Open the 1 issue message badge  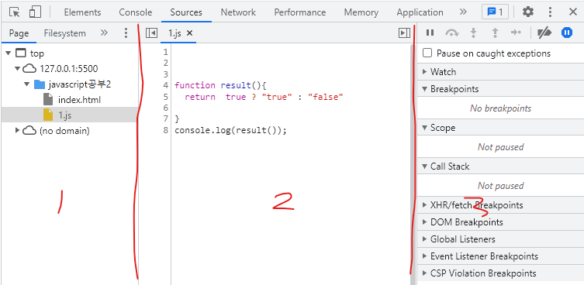(495, 12)
